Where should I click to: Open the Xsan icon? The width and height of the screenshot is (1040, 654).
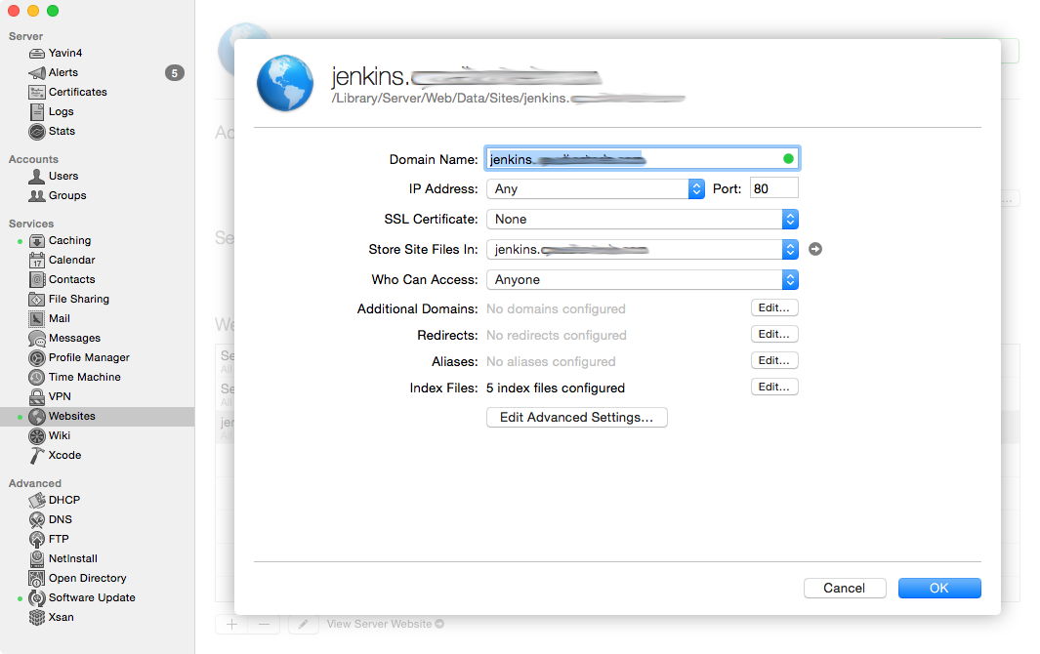pyautogui.click(x=36, y=617)
